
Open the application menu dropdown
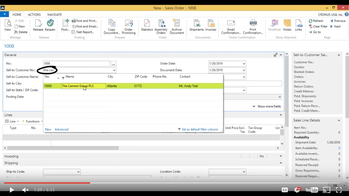[x=4, y=14]
